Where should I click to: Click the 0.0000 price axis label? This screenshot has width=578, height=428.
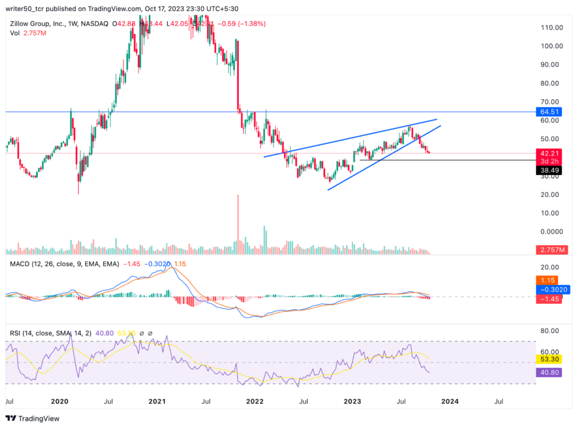tap(552, 232)
